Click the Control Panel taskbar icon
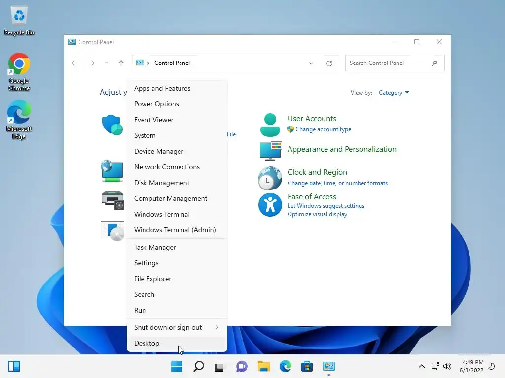The width and height of the screenshot is (505, 378). pyautogui.click(x=329, y=366)
